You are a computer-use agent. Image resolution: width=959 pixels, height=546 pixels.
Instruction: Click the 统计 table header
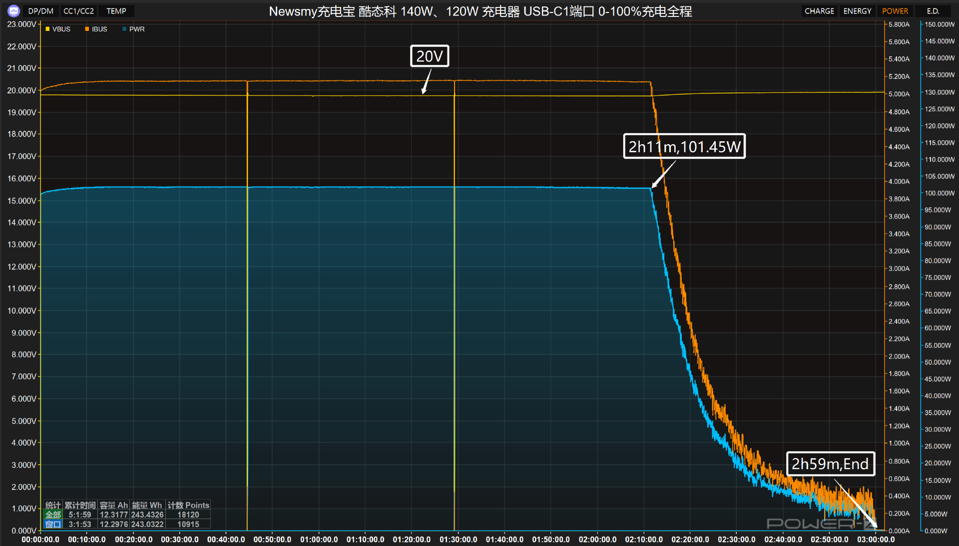(53, 505)
